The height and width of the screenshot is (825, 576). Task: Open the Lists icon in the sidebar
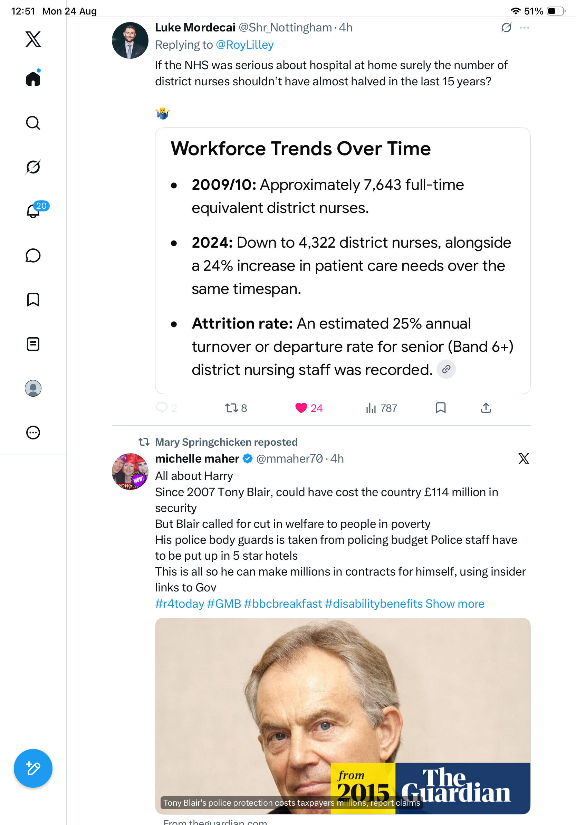click(33, 344)
